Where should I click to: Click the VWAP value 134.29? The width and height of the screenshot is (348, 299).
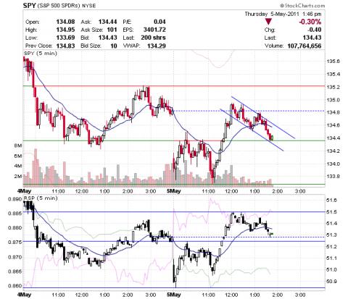point(157,46)
